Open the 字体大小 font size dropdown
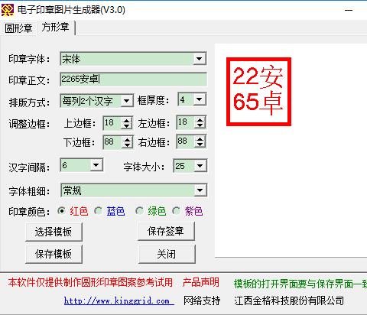Viewport: 367px width, 315px height. click(x=200, y=166)
